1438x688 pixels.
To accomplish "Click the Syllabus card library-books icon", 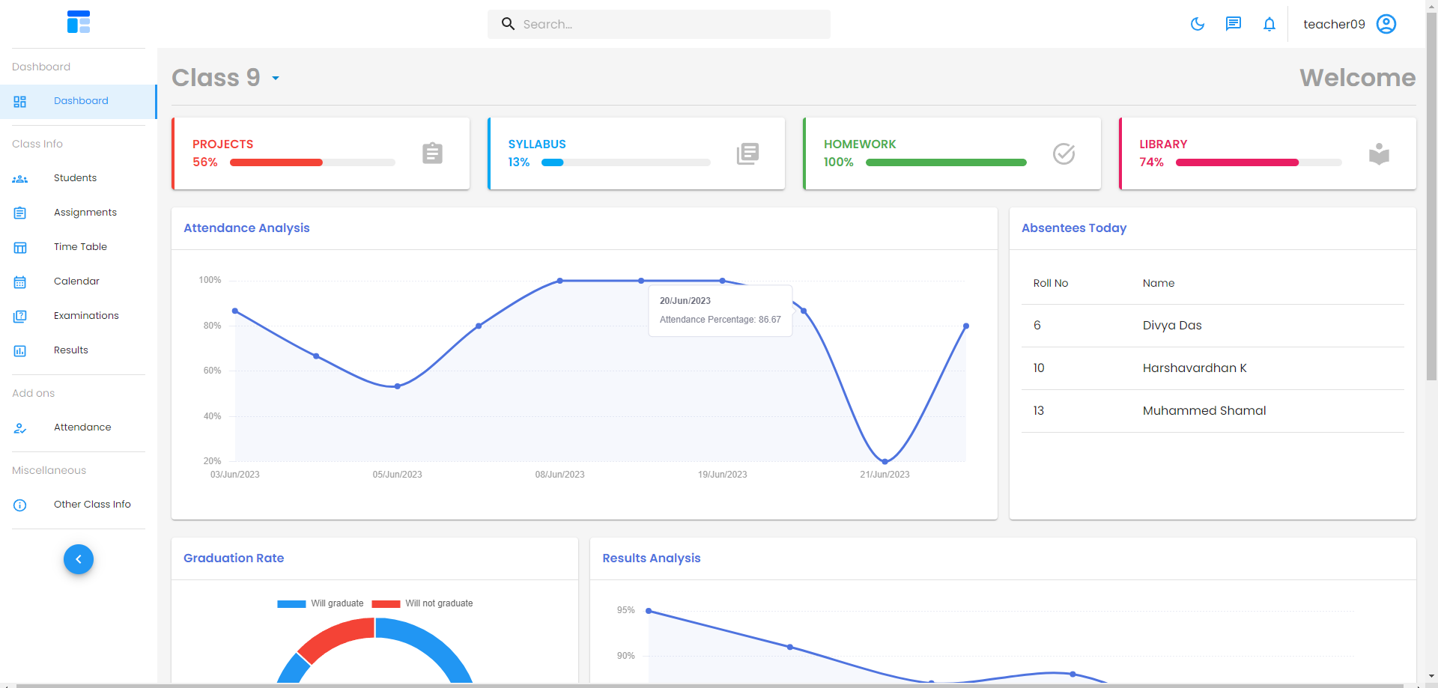I will [747, 153].
